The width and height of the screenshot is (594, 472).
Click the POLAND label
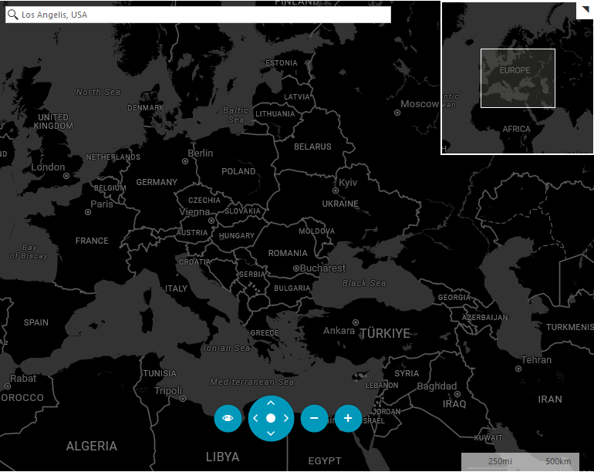click(x=238, y=172)
